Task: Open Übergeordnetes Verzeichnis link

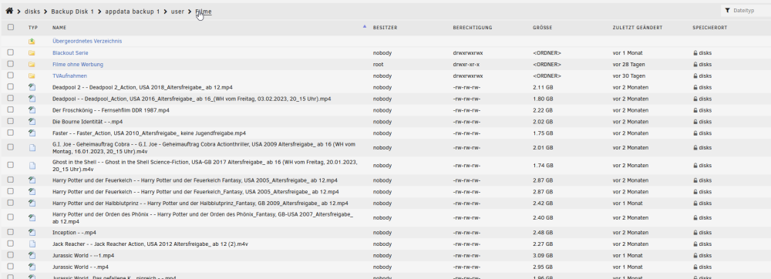Action: pyautogui.click(x=87, y=42)
